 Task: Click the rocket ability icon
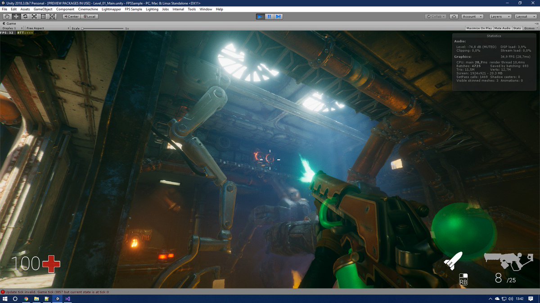click(x=453, y=260)
